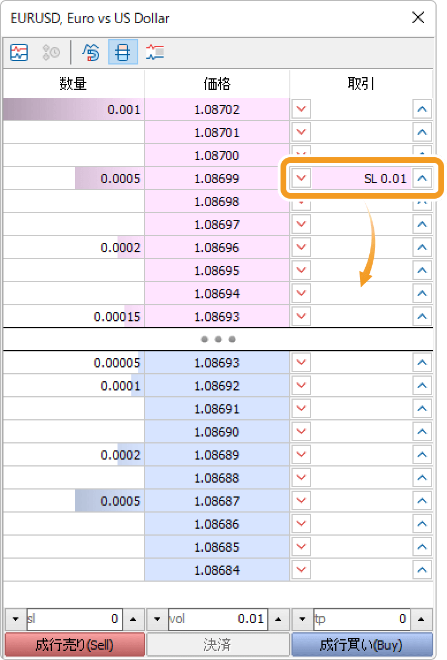Click the 成行売り(Sell) button
This screenshot has height=660, width=447.
pos(74,645)
